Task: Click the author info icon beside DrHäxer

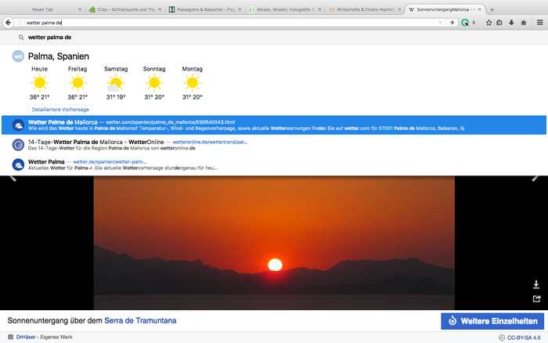Action: 10,337
